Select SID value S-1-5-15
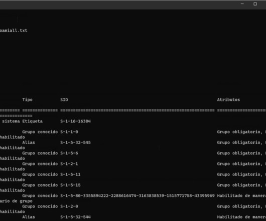Viewport: 266px width, 221px height. [70, 185]
